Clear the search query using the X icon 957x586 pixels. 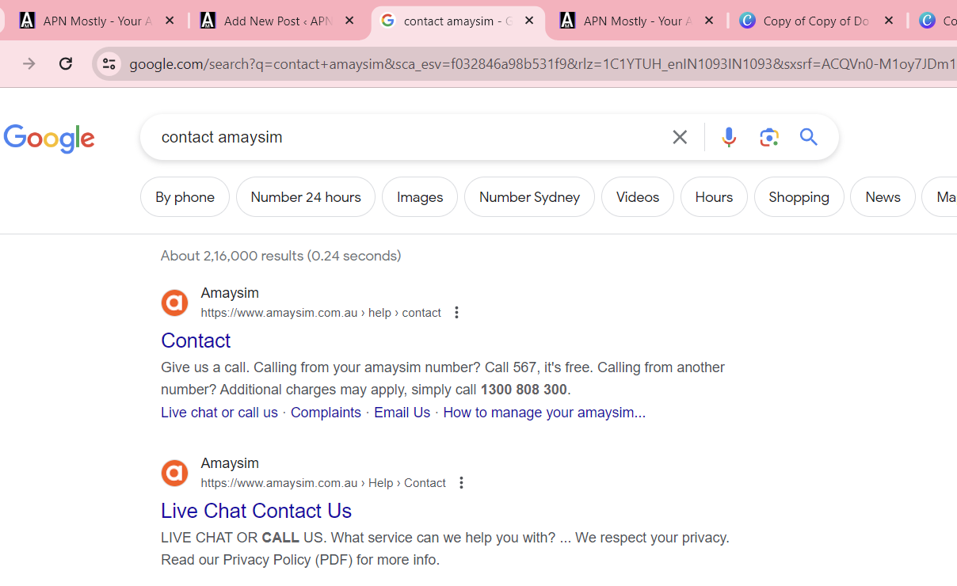(x=679, y=136)
